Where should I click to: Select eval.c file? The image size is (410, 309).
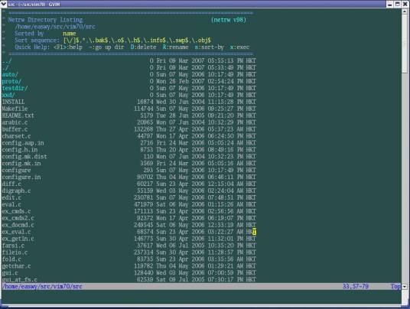point(11,204)
